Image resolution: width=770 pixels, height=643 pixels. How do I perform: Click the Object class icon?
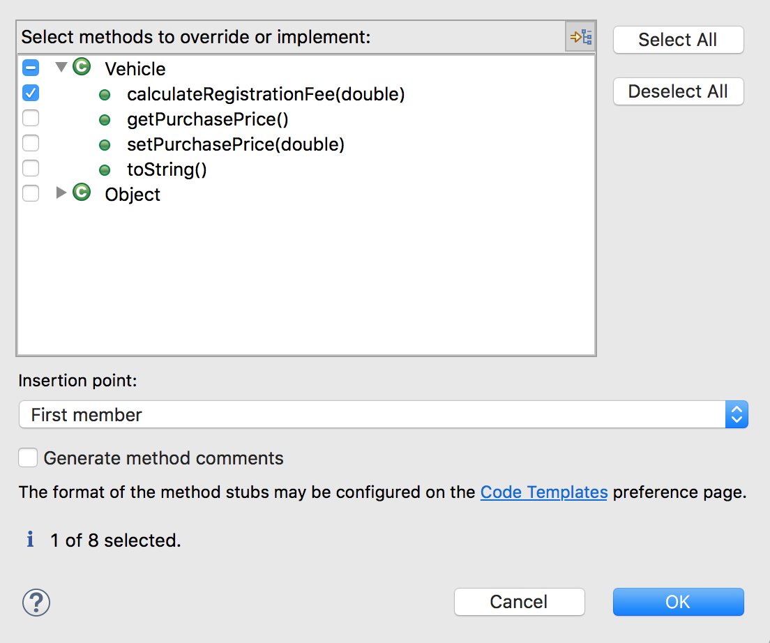(x=82, y=193)
